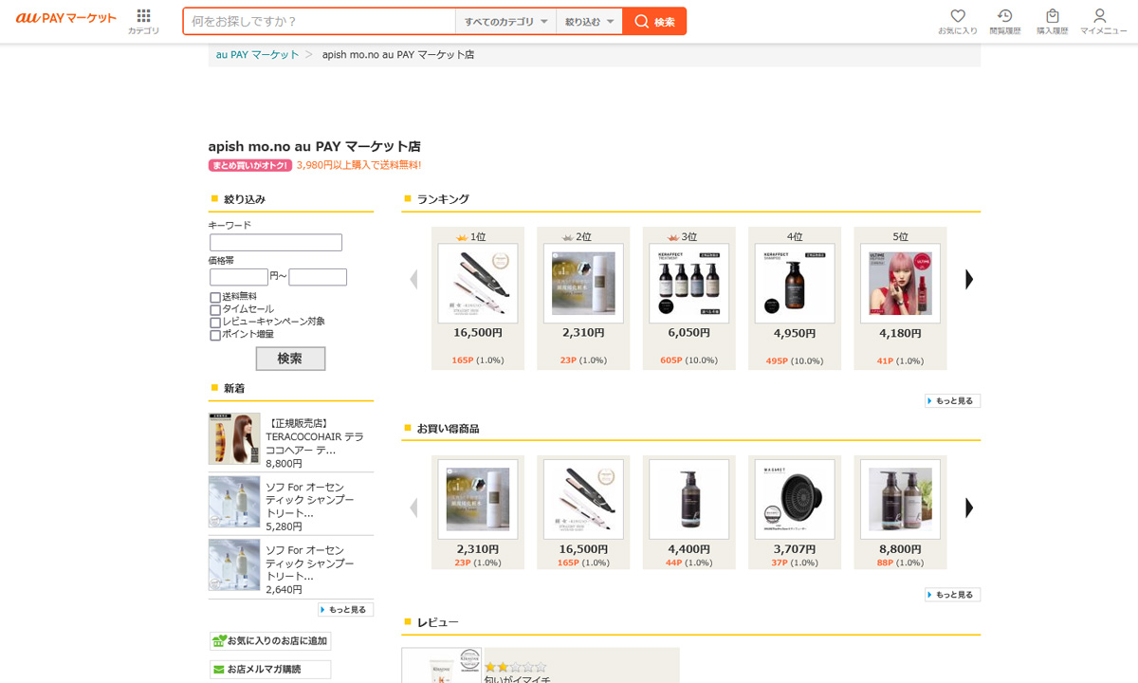Expand the all categories dropdown
Viewport: 1138px width, 683px height.
tap(505, 22)
